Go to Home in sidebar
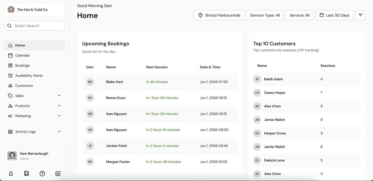373x181 pixels. point(34,45)
